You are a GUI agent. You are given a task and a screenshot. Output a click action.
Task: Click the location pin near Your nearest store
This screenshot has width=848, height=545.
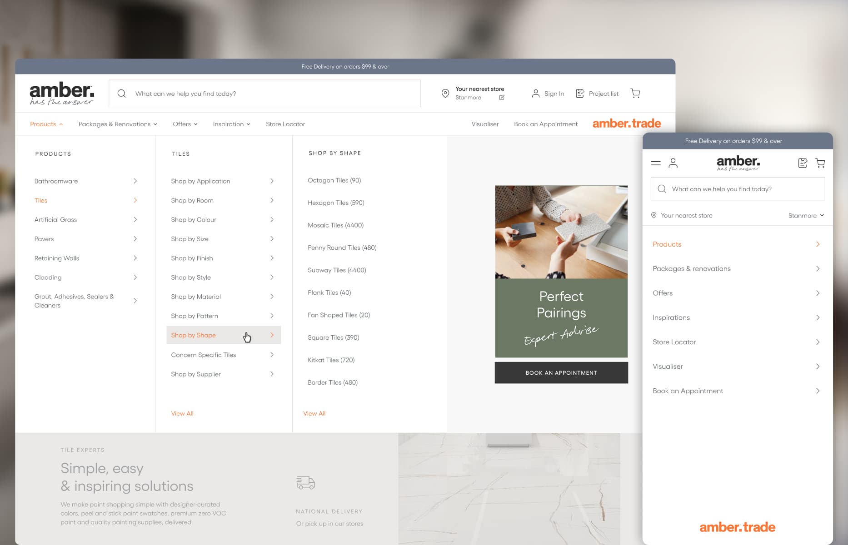click(445, 93)
